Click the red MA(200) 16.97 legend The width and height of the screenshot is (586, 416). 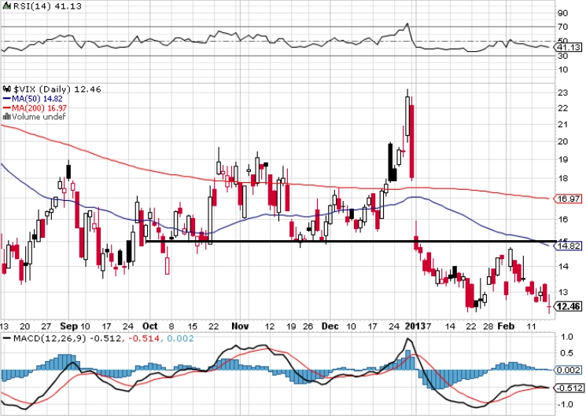pos(35,108)
